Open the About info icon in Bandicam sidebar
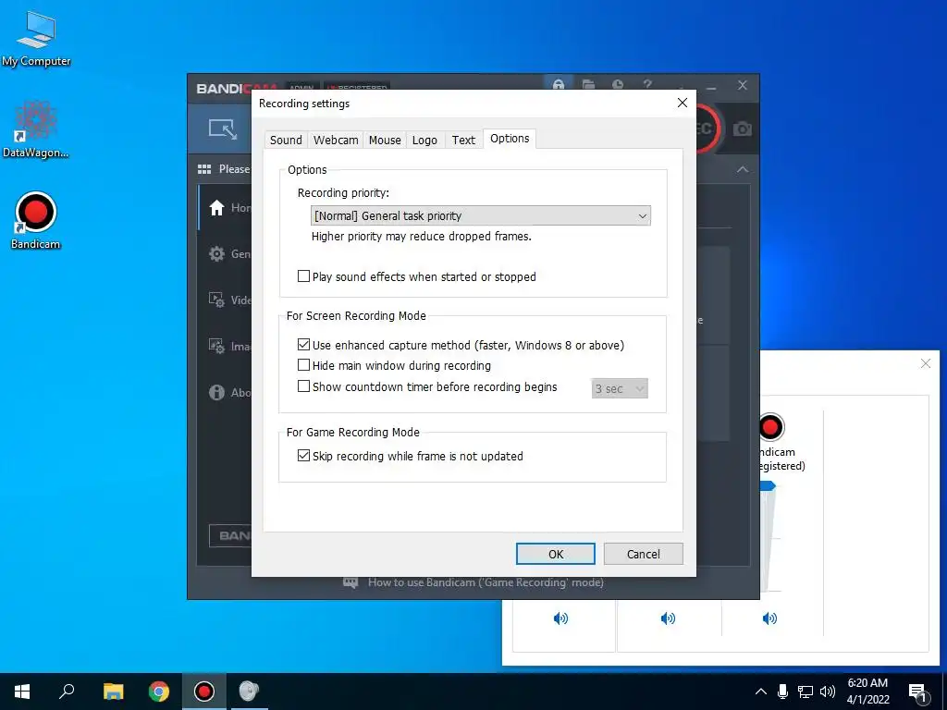The width and height of the screenshot is (947, 710). click(x=216, y=392)
